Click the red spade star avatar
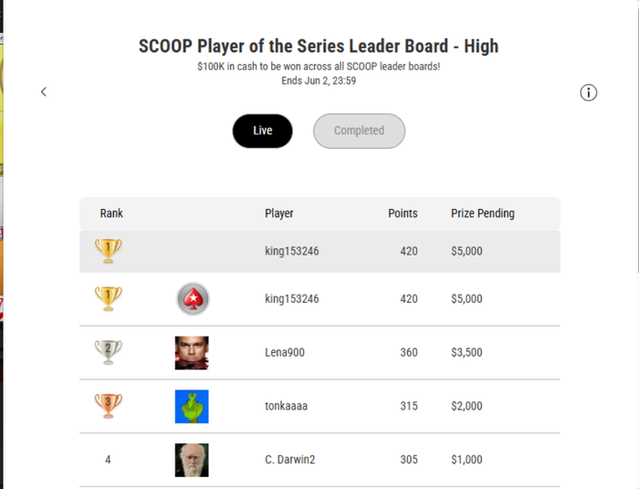The width and height of the screenshot is (639, 489). (x=193, y=299)
